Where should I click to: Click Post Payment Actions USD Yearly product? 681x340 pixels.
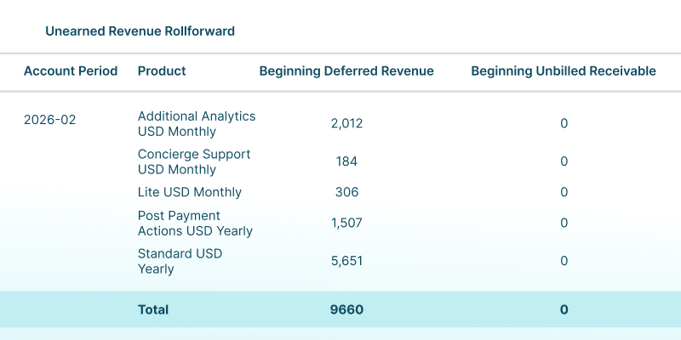pyautogui.click(x=195, y=224)
